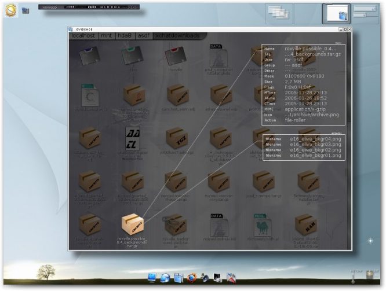Select the highlighted roxville backgrounds tar.gz archive
This screenshot has height=291, width=386.
click(133, 224)
